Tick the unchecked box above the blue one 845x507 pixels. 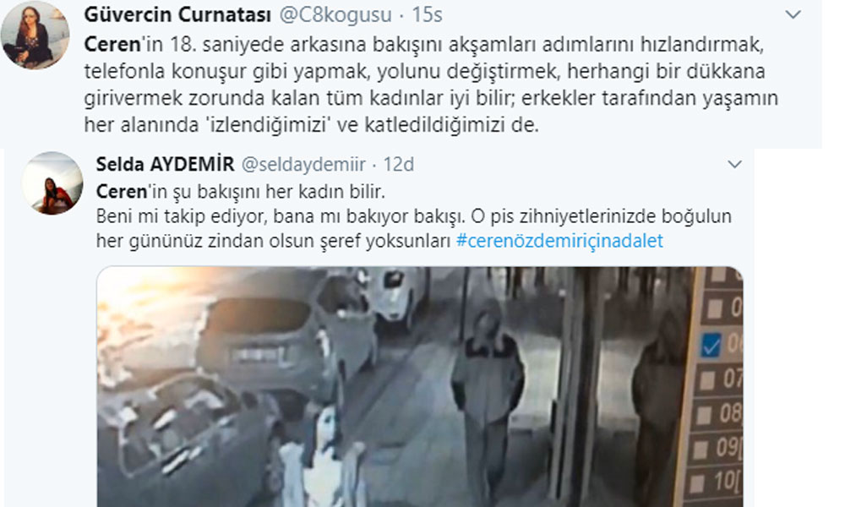[715, 308]
